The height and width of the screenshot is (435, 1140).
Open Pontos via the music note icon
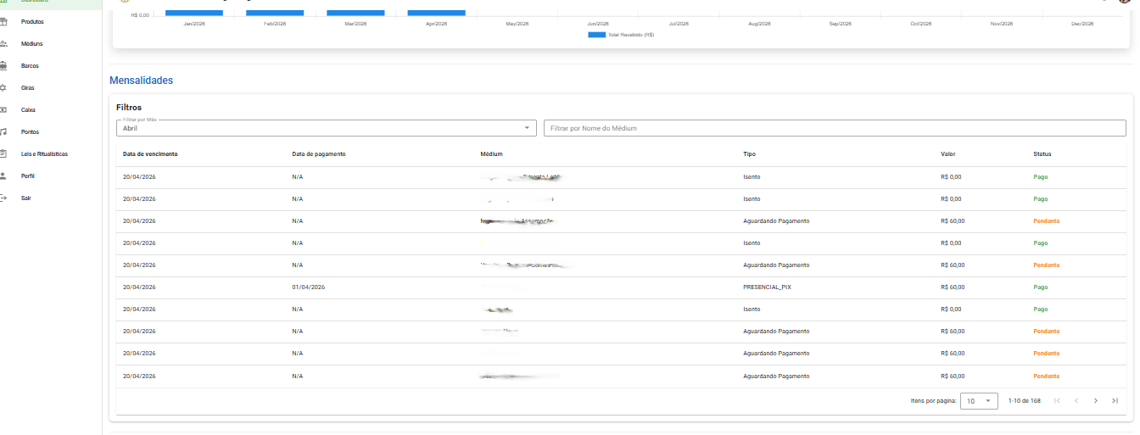click(x=3, y=131)
